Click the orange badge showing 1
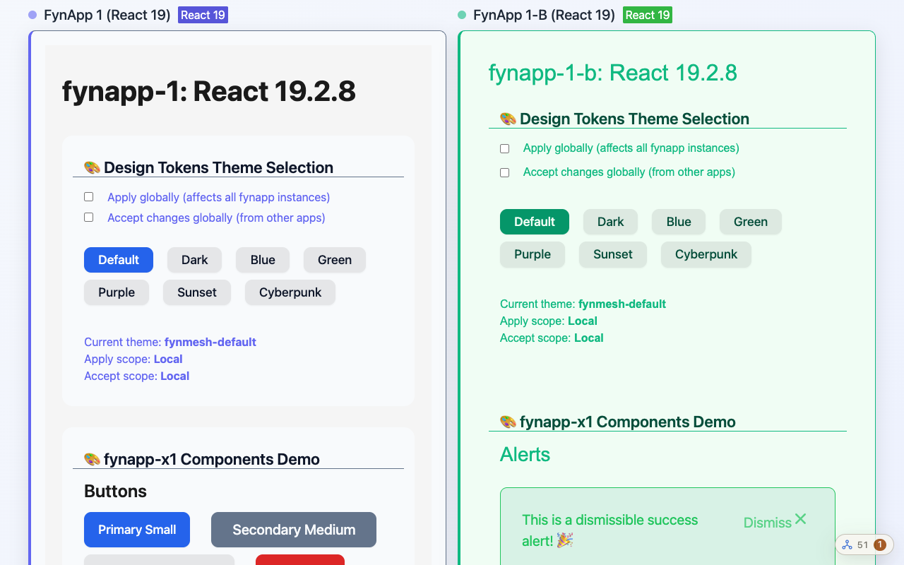This screenshot has width=904, height=565. [880, 545]
